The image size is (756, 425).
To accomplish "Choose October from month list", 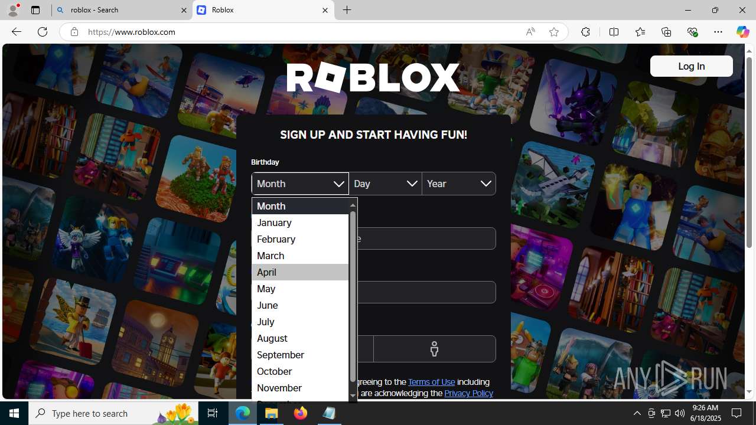I will [300, 371].
